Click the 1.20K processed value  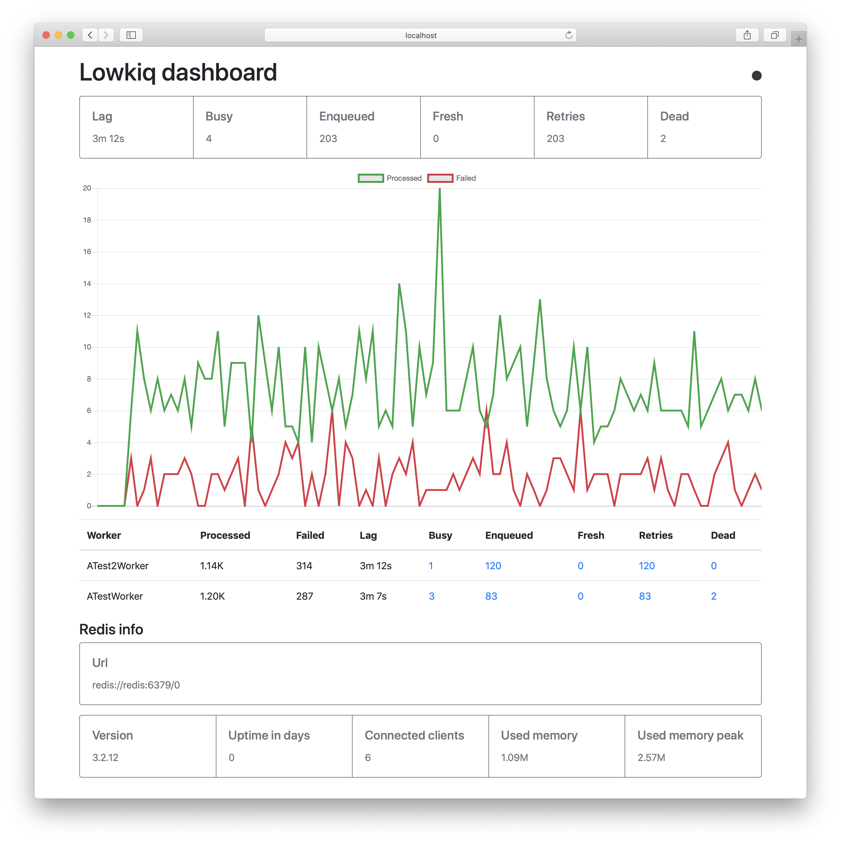[x=212, y=596]
